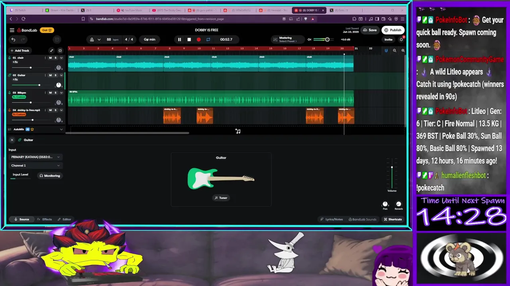Open the metronome options dropdown arrow
The width and height of the screenshot is (510, 286).
click(x=99, y=39)
